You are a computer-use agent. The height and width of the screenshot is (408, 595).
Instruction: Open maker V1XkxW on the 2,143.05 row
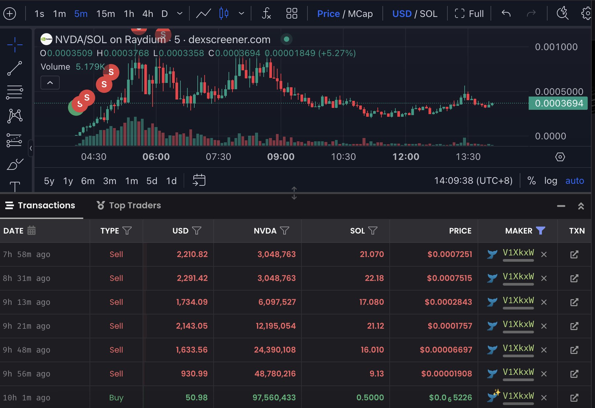pos(518,324)
